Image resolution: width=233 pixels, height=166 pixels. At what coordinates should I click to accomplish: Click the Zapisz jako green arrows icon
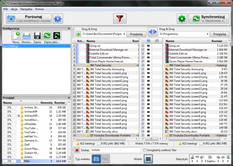click(47, 36)
